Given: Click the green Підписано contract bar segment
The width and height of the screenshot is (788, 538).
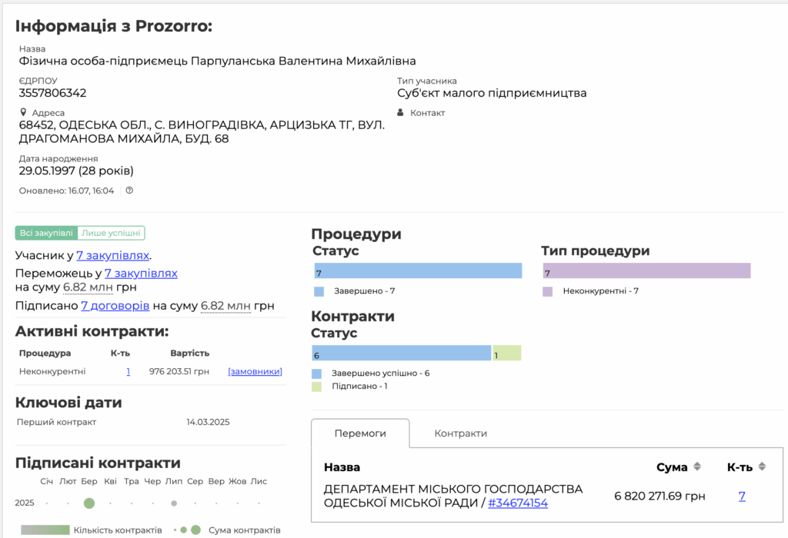Looking at the screenshot, I should pyautogui.click(x=507, y=353).
